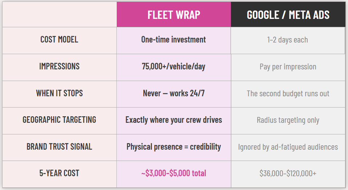Image resolution: width=348 pixels, height=190 pixels.
Task: Click the FLEET WRAP column header
Action: pos(174,15)
